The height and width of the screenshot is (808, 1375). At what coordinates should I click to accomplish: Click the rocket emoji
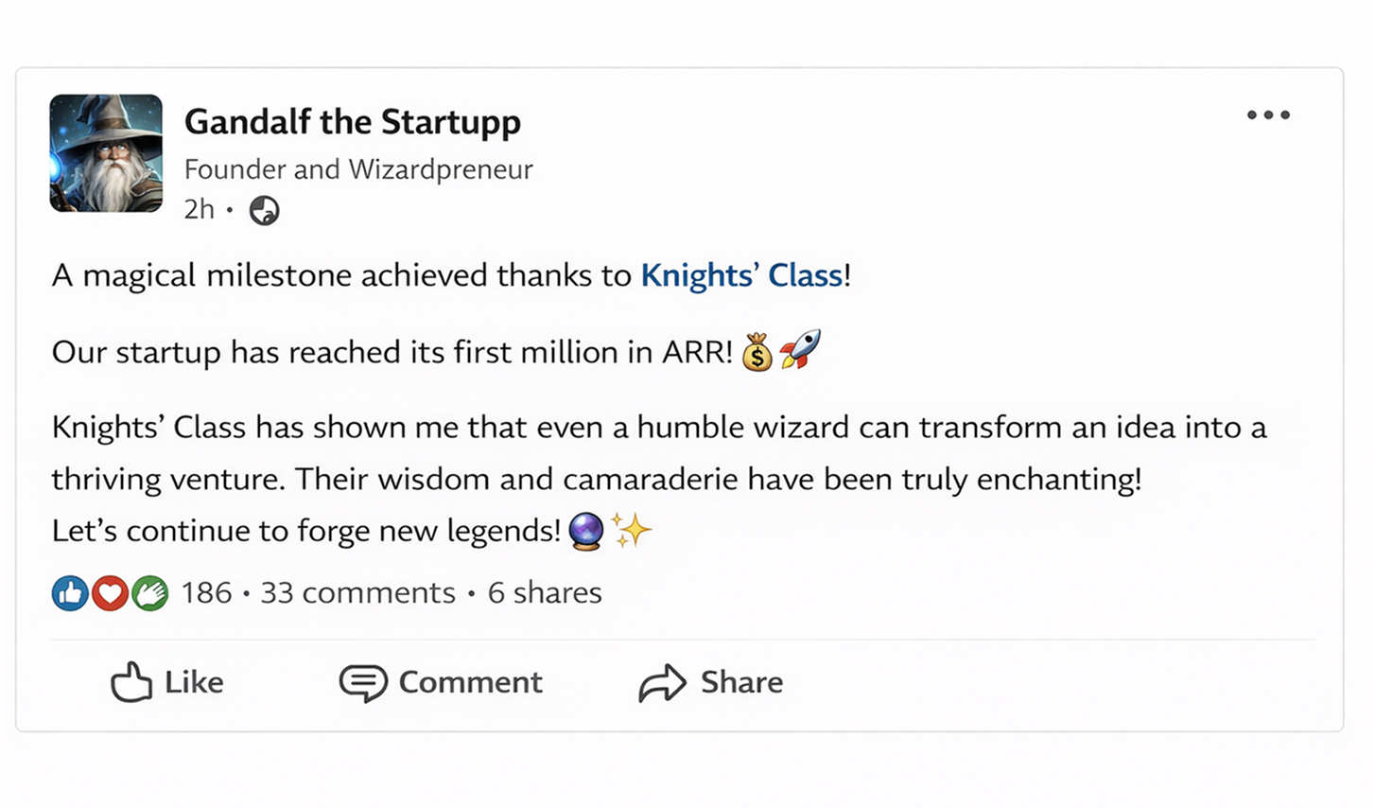pyautogui.click(x=800, y=351)
